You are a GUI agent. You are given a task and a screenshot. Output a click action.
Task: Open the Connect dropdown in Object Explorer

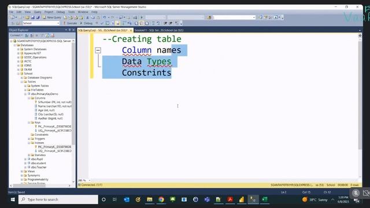(x=16, y=35)
